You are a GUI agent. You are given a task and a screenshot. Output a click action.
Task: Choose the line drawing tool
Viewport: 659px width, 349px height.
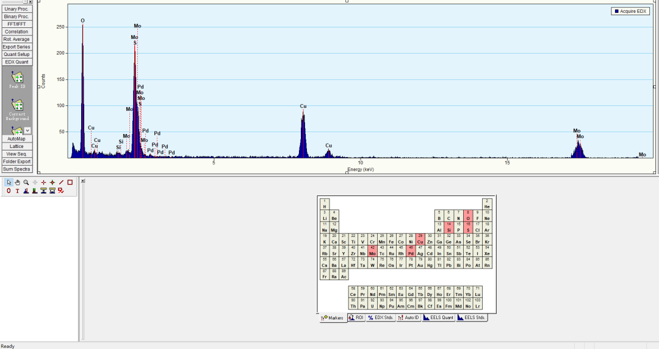coord(61,183)
